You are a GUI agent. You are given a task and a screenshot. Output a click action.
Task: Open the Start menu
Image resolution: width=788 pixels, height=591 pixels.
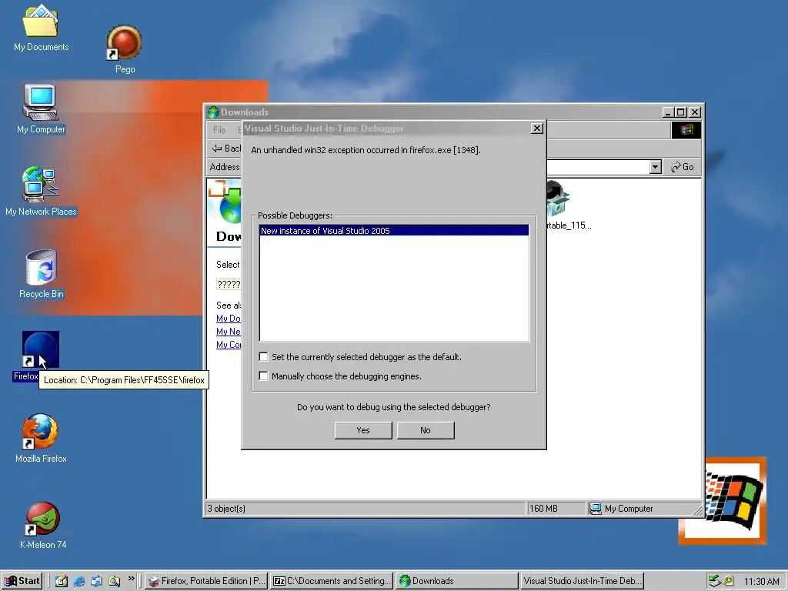pos(22,581)
